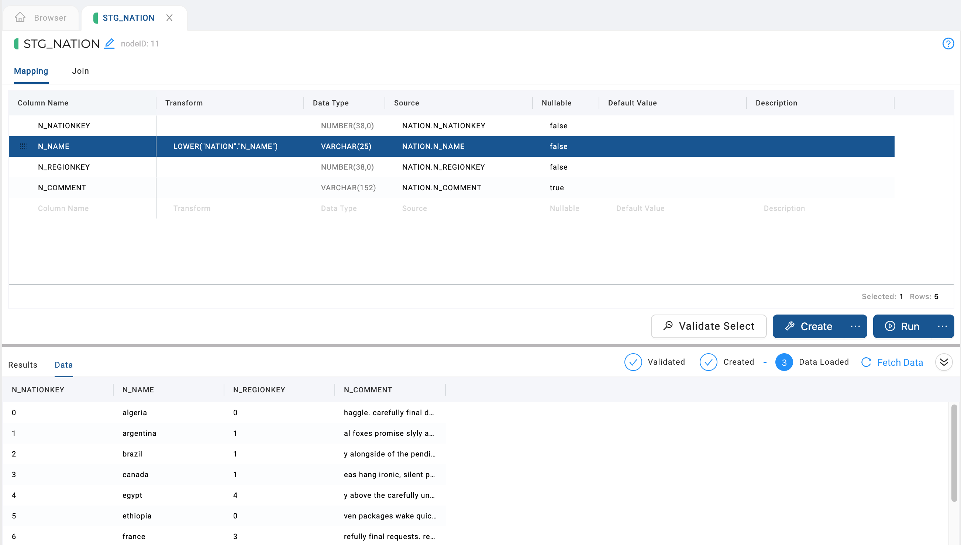Click Nullable true value for N_COMMENT

(x=557, y=188)
